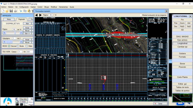193x108 pixels.
Task: Click the Guitarra button
Action: [182, 53]
